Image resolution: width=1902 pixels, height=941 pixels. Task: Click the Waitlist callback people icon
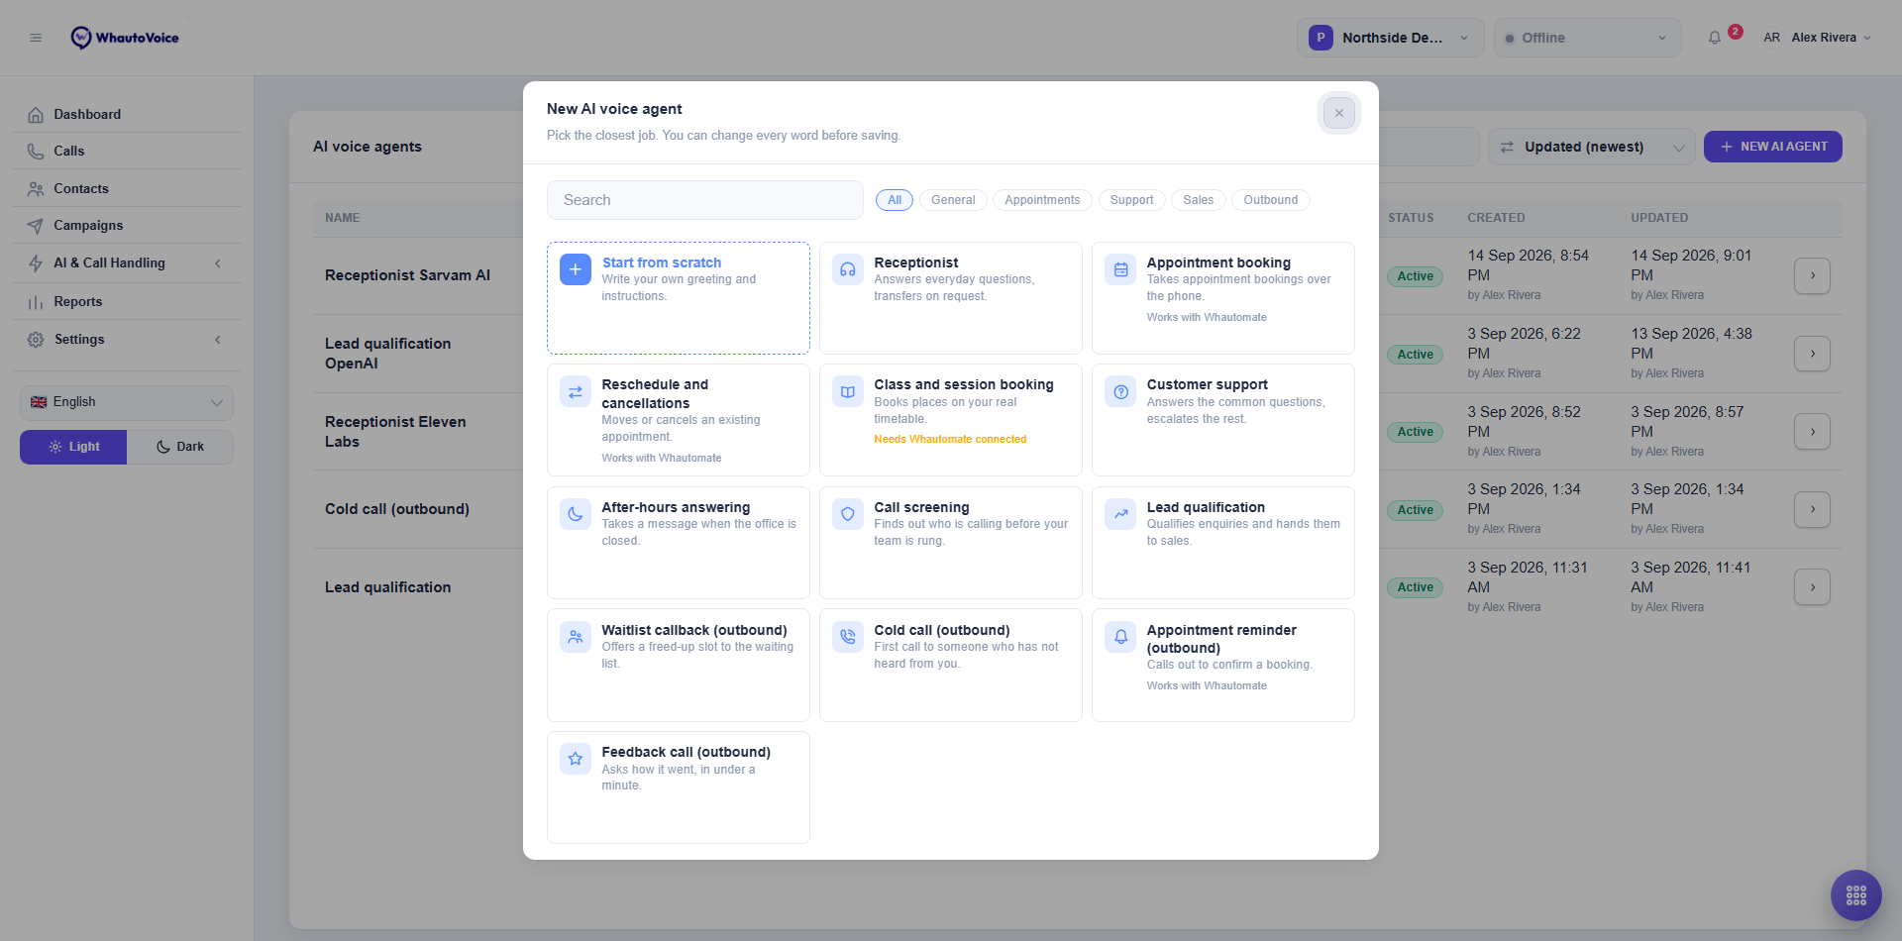pos(576,637)
